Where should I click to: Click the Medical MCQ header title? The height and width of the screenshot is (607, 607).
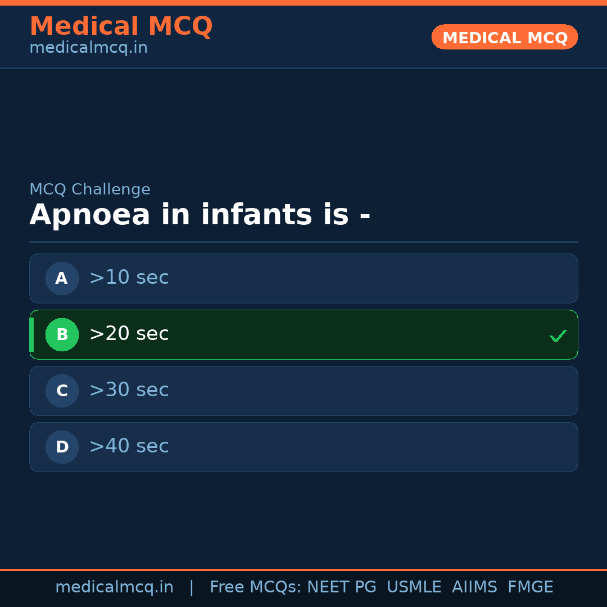121,26
